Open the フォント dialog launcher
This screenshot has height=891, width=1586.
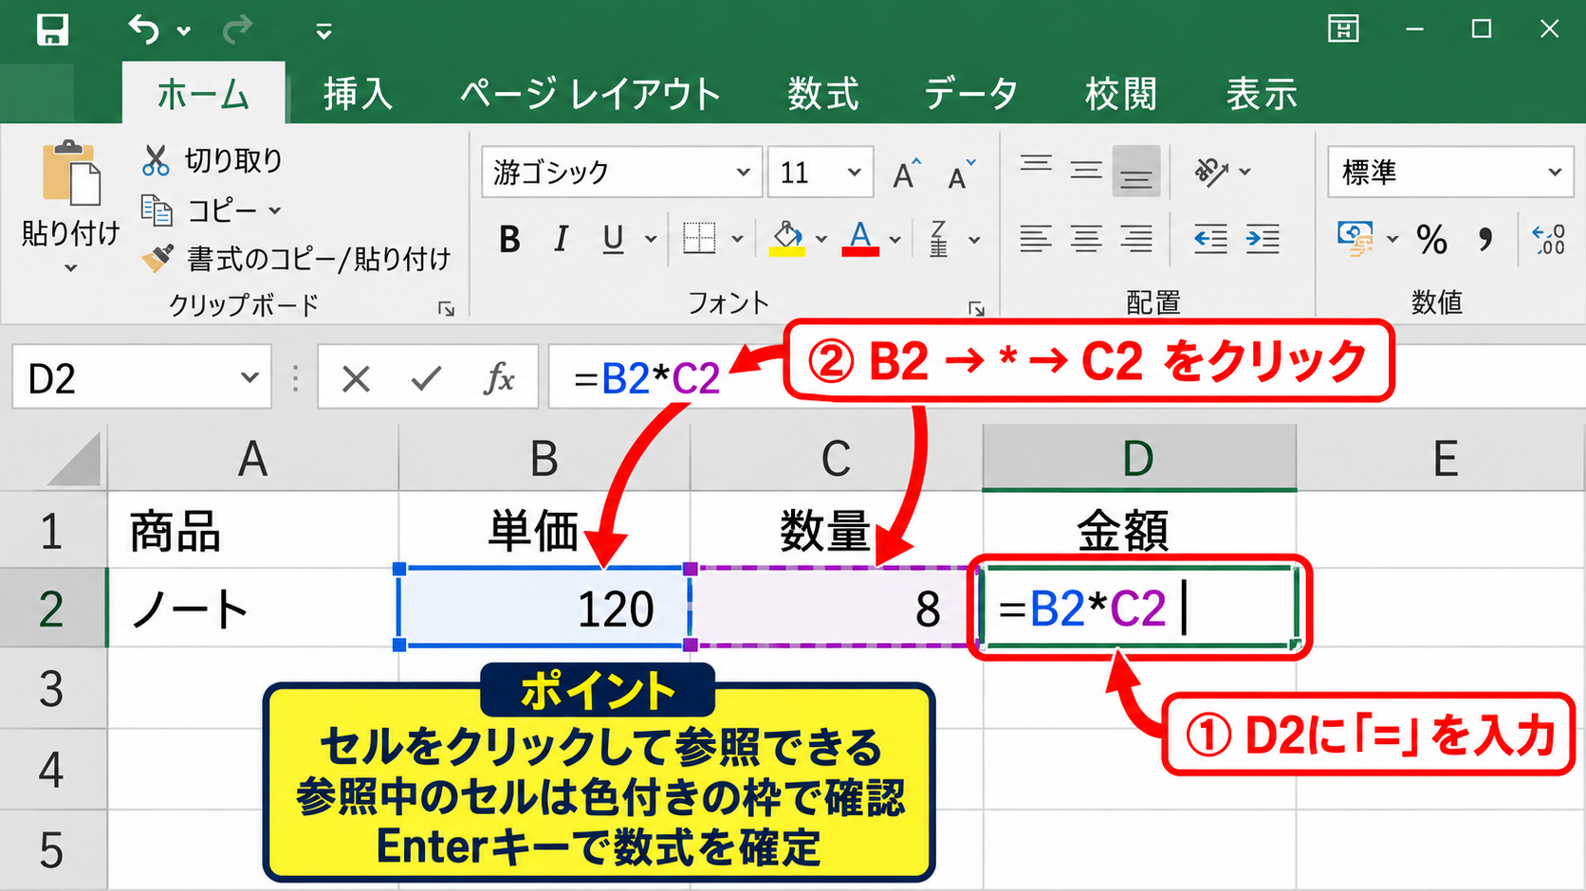pyautogui.click(x=976, y=309)
